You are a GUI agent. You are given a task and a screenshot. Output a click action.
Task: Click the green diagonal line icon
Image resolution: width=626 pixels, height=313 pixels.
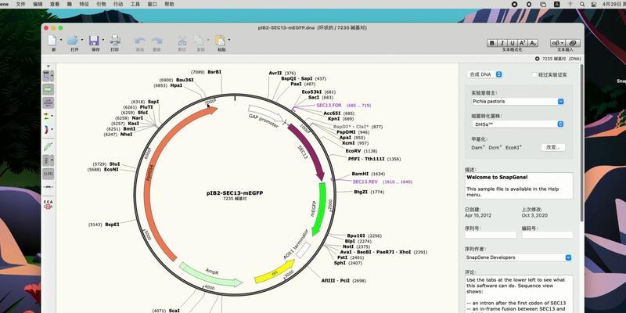coord(48,146)
